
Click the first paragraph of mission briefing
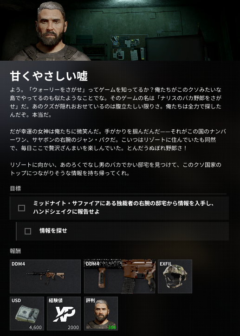[x=116, y=102]
